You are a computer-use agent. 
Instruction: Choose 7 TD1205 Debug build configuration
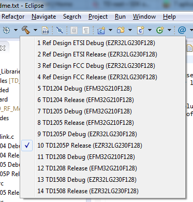coord(103,111)
